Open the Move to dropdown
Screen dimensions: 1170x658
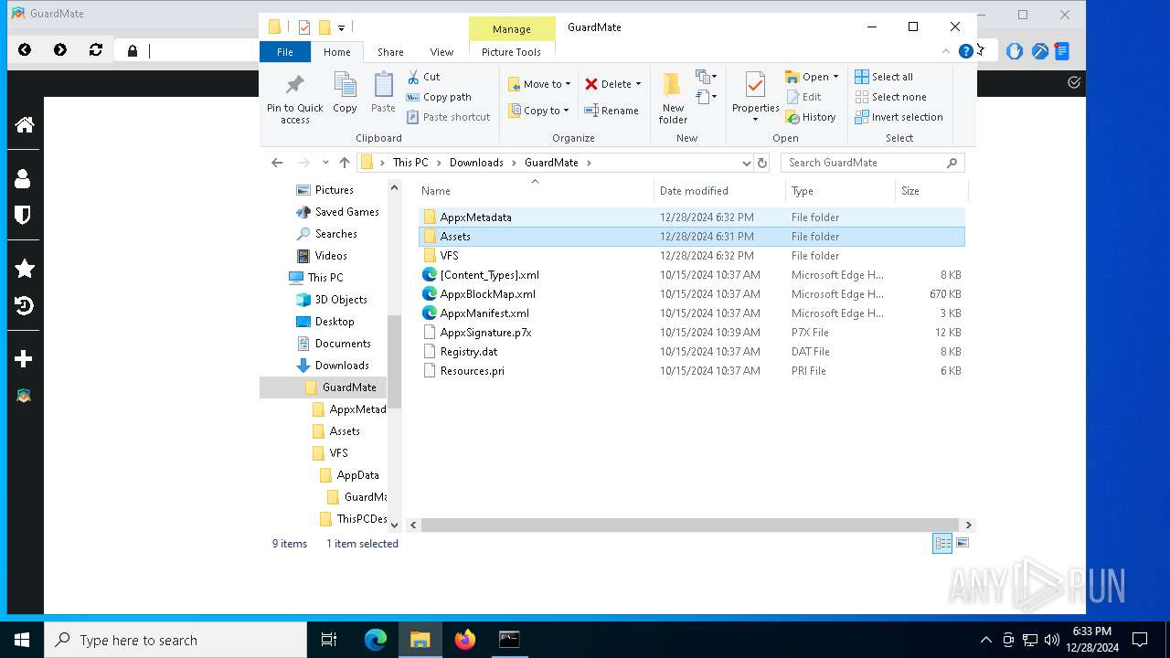(539, 84)
